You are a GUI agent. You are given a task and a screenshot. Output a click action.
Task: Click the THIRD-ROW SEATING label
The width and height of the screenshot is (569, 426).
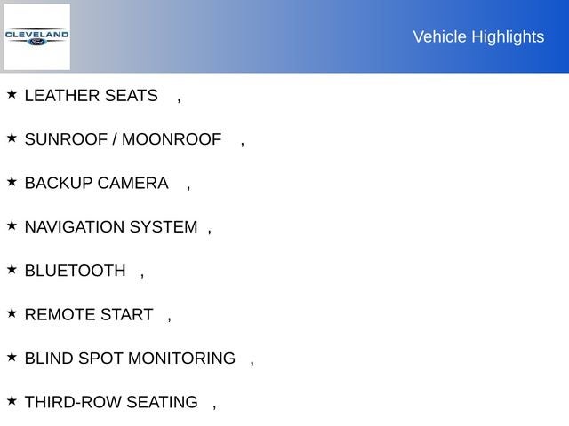point(111,403)
